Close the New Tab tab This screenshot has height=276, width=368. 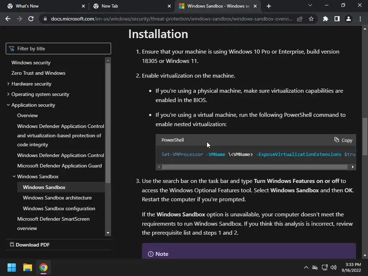pyautogui.click(x=169, y=6)
